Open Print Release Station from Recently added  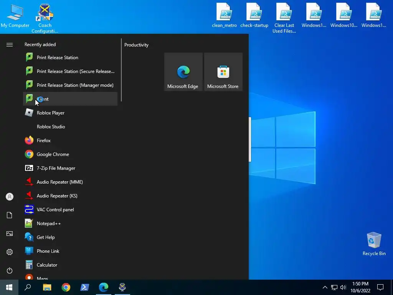pyautogui.click(x=70, y=58)
